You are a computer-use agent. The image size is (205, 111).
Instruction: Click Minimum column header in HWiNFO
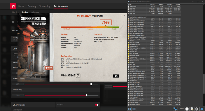159,4
